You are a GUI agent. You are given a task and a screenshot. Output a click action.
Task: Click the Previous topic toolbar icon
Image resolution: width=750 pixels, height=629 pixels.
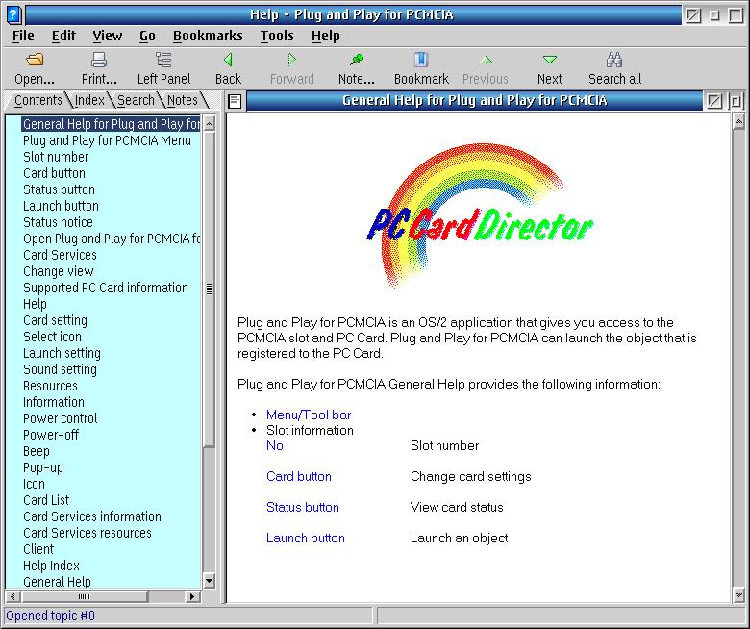click(x=485, y=61)
